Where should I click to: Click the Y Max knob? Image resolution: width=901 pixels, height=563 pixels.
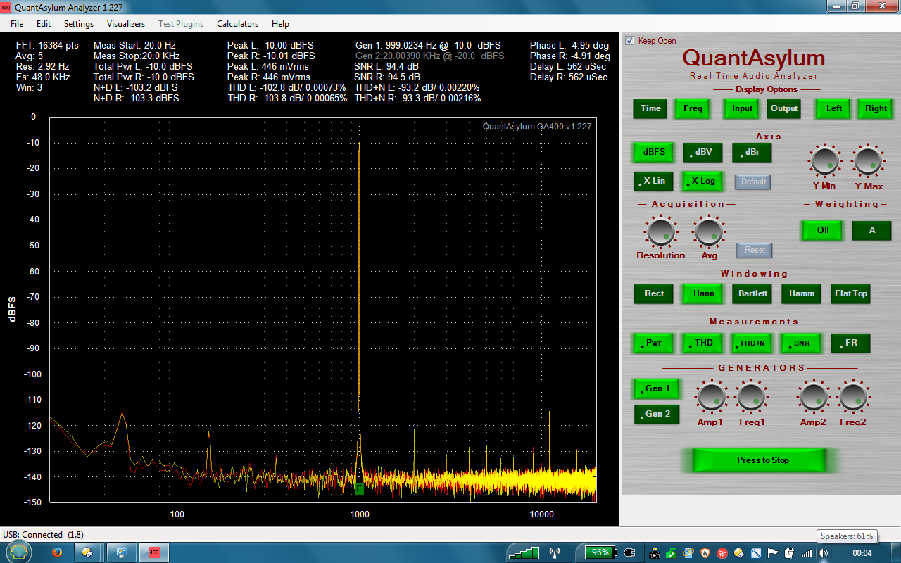coord(868,161)
